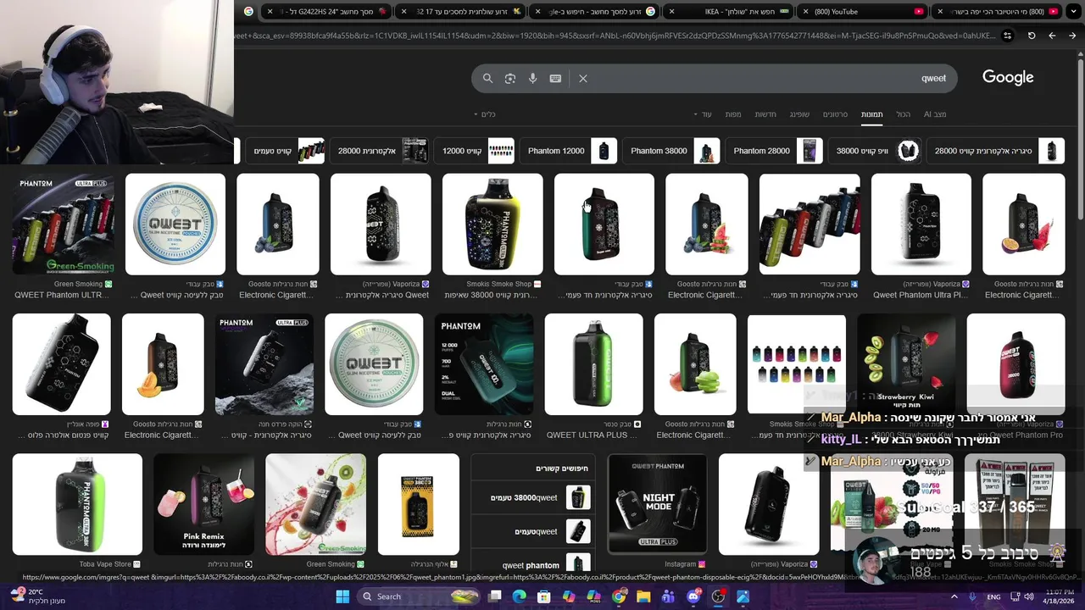Open the Vaporiza Qweet Phantom Ultra Pl image
1085x610 pixels.
pyautogui.click(x=921, y=225)
